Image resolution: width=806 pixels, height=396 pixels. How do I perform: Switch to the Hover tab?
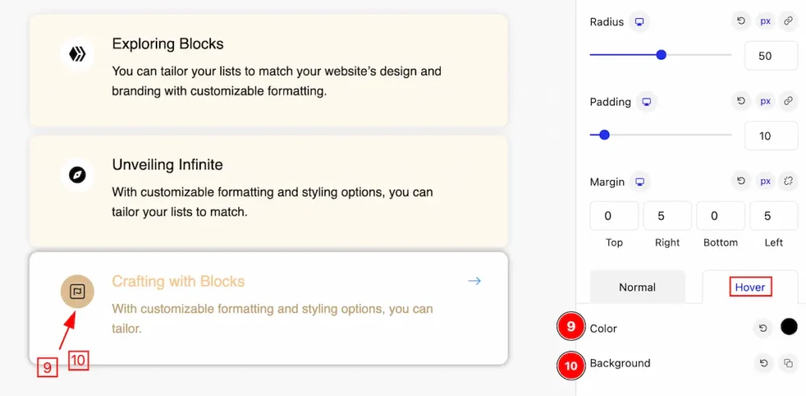pos(750,287)
